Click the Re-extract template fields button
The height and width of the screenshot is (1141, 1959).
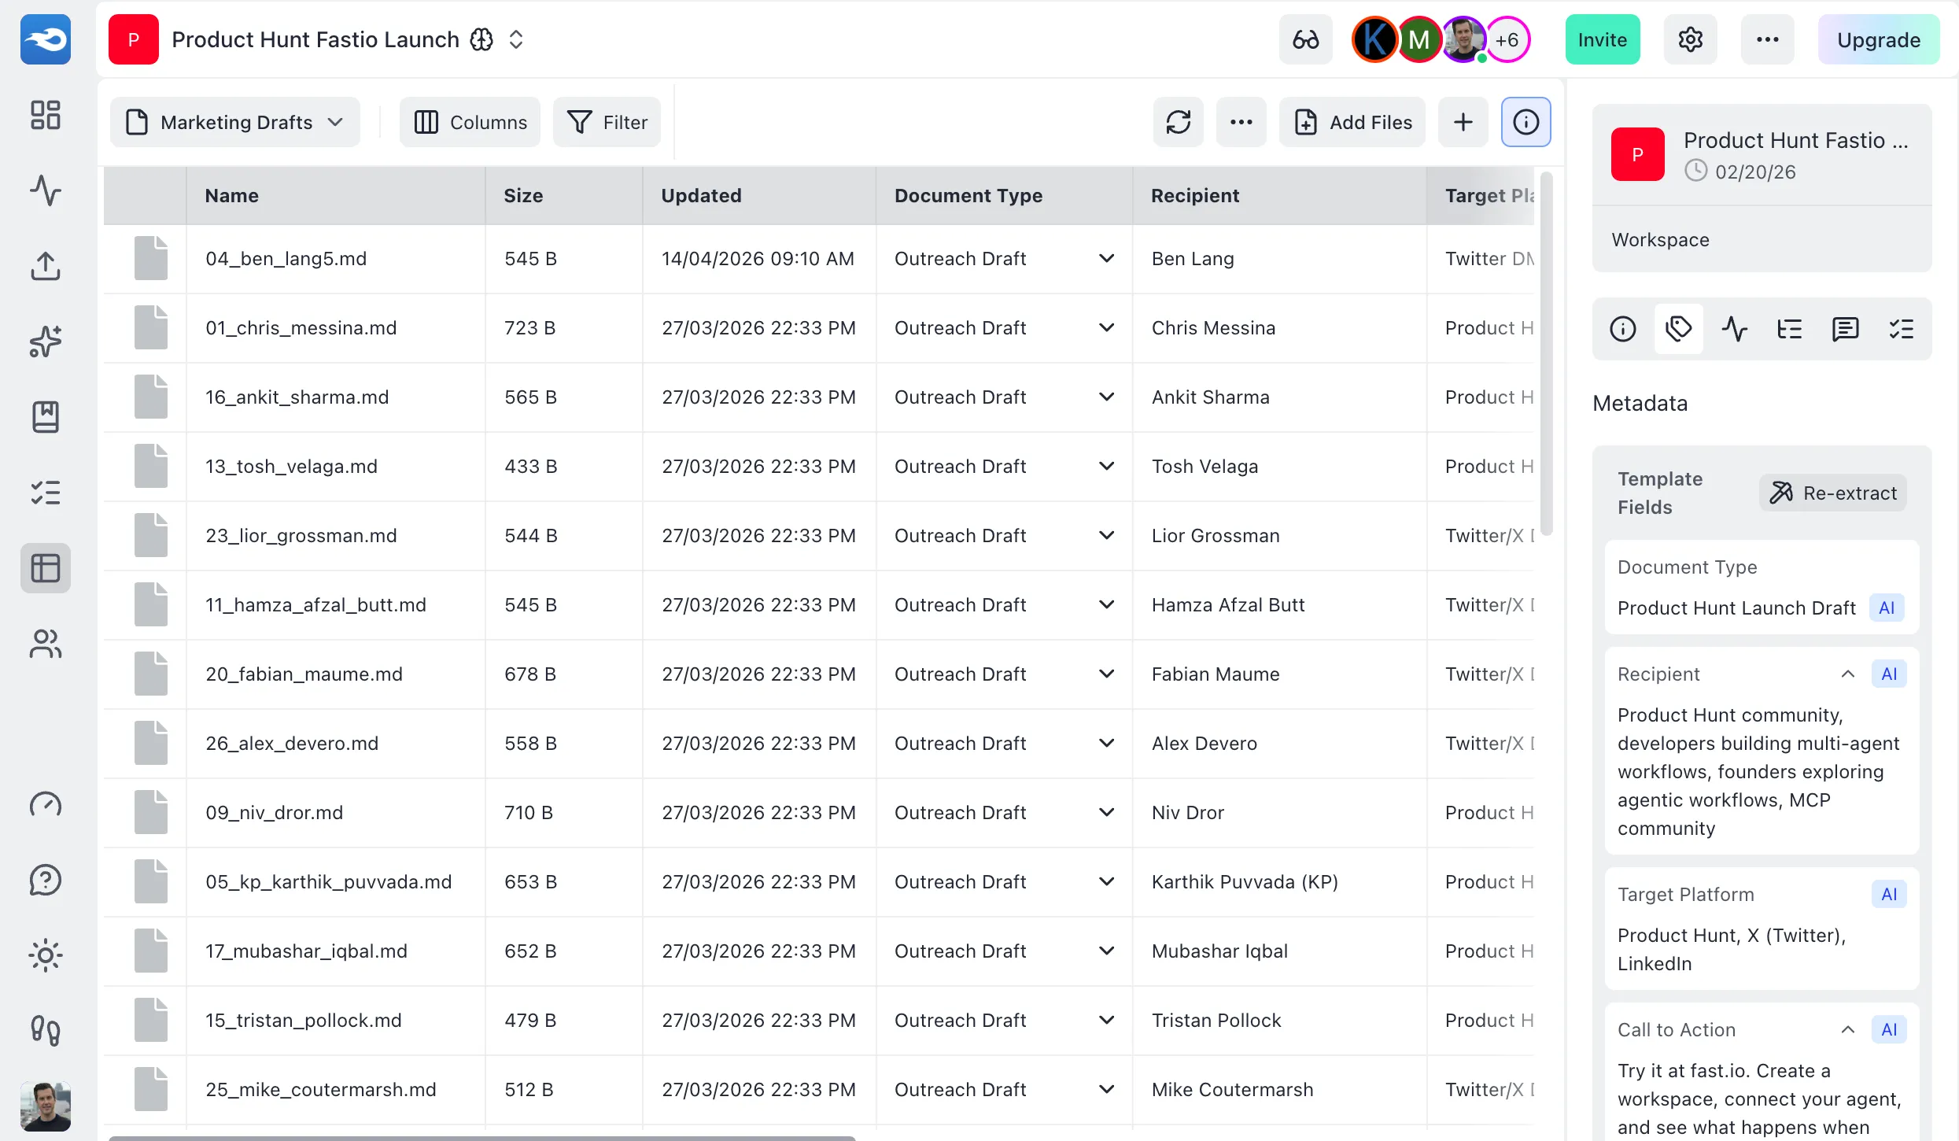(1833, 492)
